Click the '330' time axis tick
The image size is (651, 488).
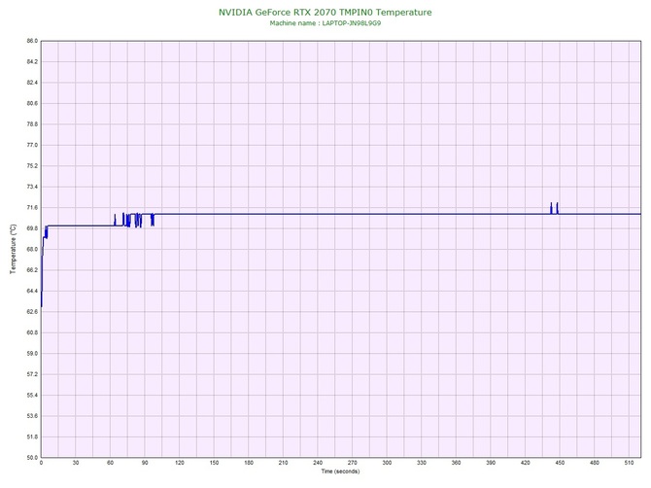point(422,463)
